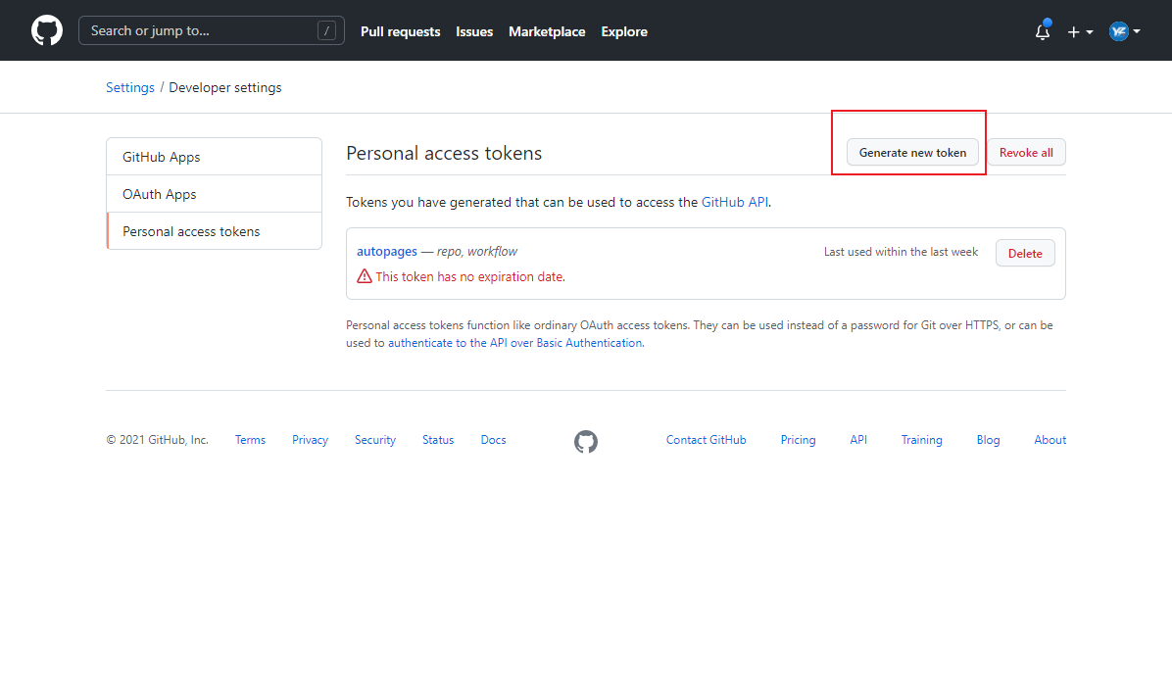Select GitHub Apps in the sidebar
1172x680 pixels.
[215, 157]
